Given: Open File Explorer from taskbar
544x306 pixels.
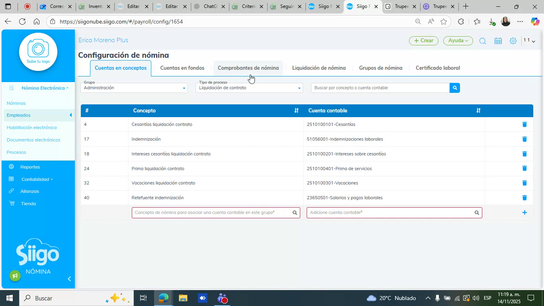Looking at the screenshot, I should click(x=183, y=298).
